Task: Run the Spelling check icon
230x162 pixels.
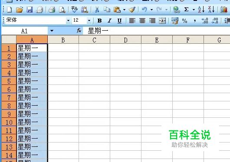Action: tap(74, 10)
